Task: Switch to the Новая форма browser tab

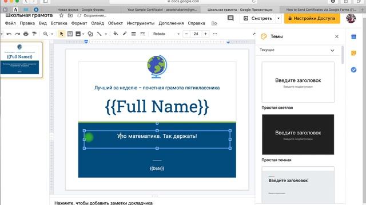Action: click(x=81, y=10)
